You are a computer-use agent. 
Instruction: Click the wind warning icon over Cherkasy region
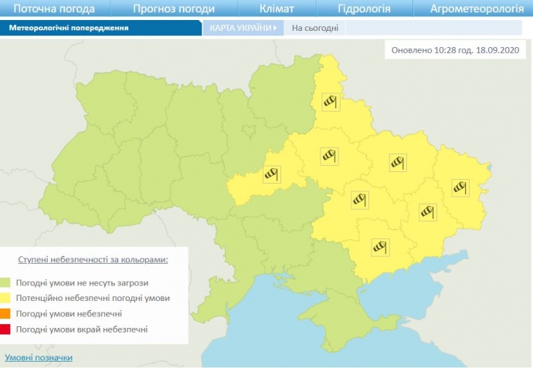[x=272, y=174]
